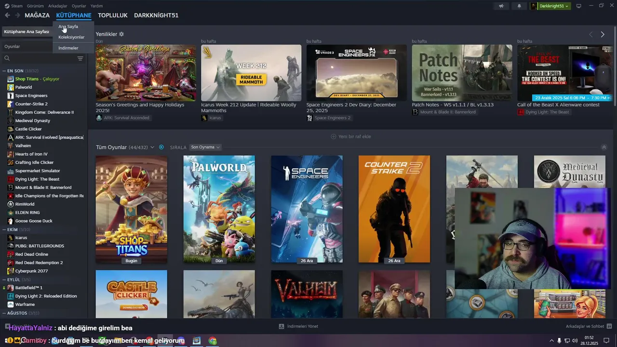This screenshot has height=347, width=617.
Task: Select İndirmeler from Kütüphane submenu
Action: point(68,48)
